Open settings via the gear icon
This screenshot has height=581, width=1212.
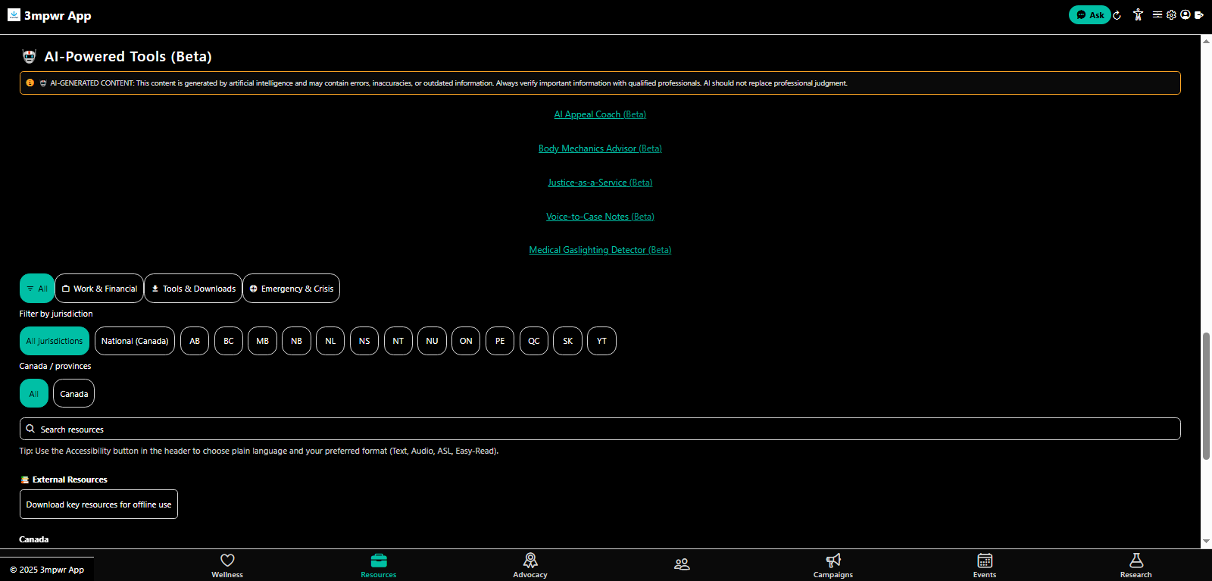coord(1171,15)
